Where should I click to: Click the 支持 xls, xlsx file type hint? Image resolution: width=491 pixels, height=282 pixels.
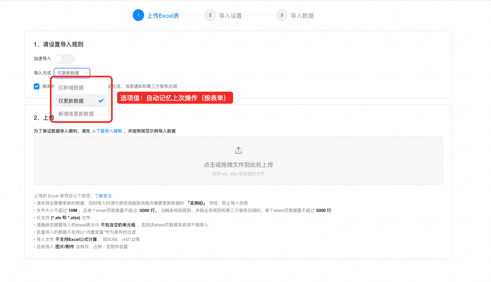pos(238,174)
